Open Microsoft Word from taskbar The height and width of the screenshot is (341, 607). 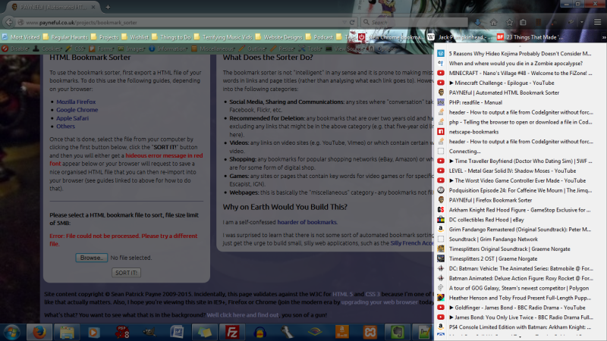(177, 332)
